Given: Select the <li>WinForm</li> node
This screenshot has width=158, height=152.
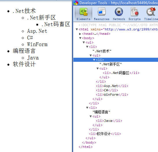Looking at the screenshot, I should click(x=112, y=95).
